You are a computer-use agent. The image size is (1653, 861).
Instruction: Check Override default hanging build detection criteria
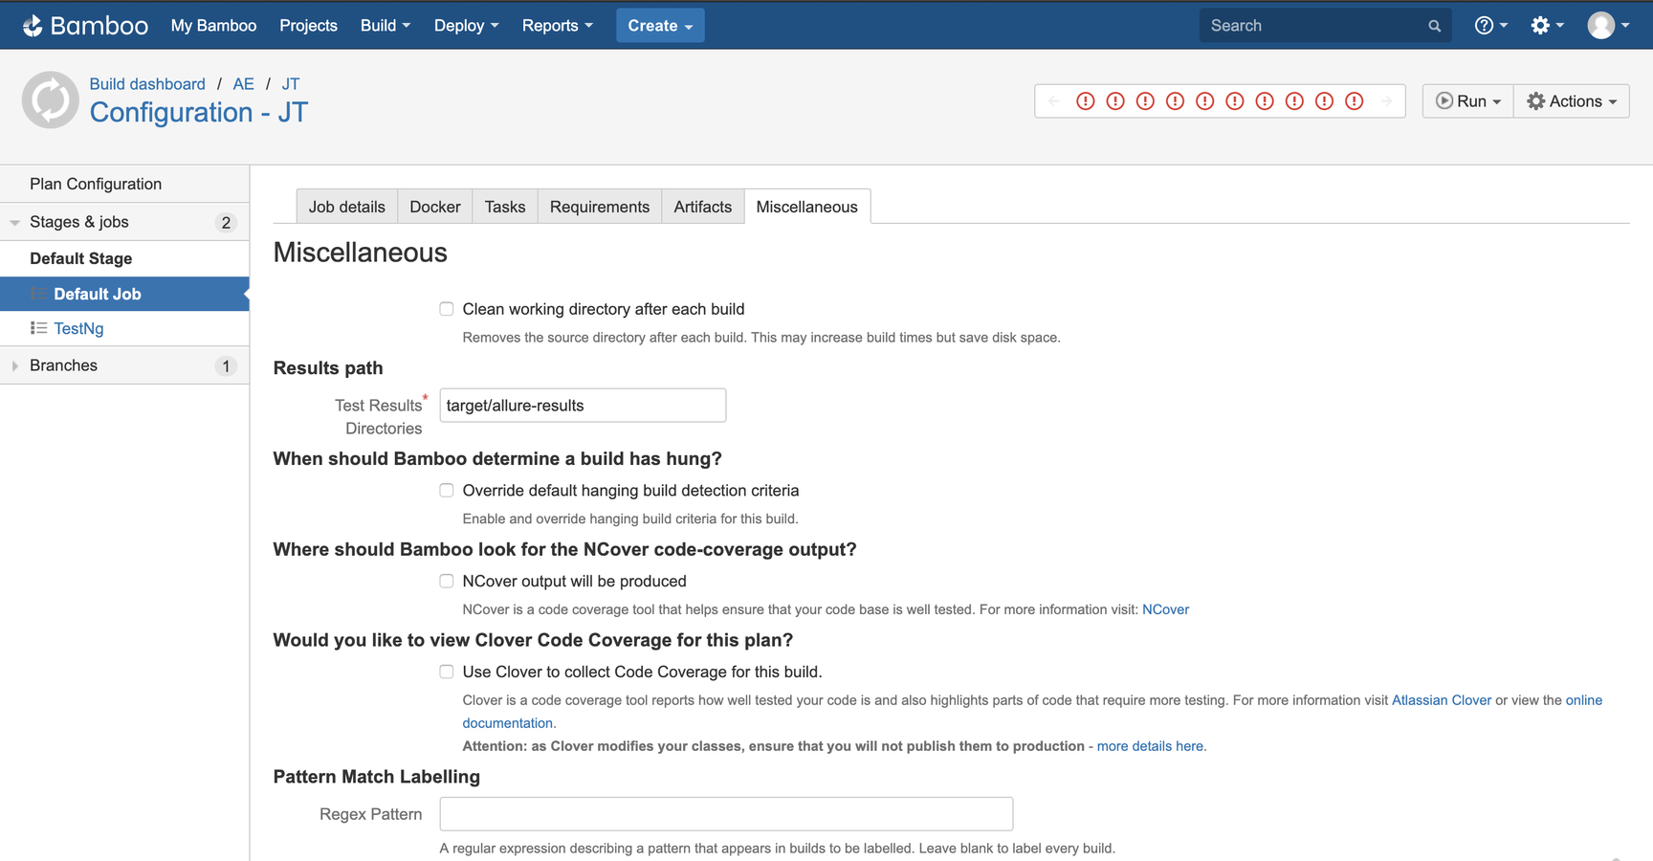click(447, 491)
